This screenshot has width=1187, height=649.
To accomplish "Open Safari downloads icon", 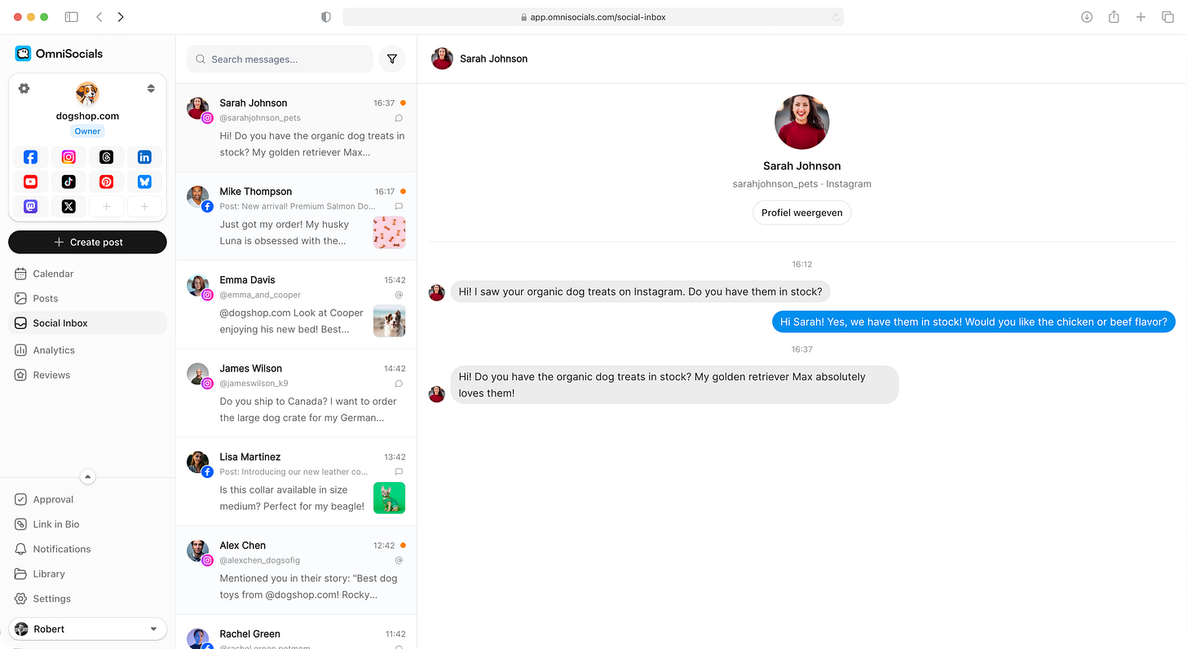I will click(1087, 16).
